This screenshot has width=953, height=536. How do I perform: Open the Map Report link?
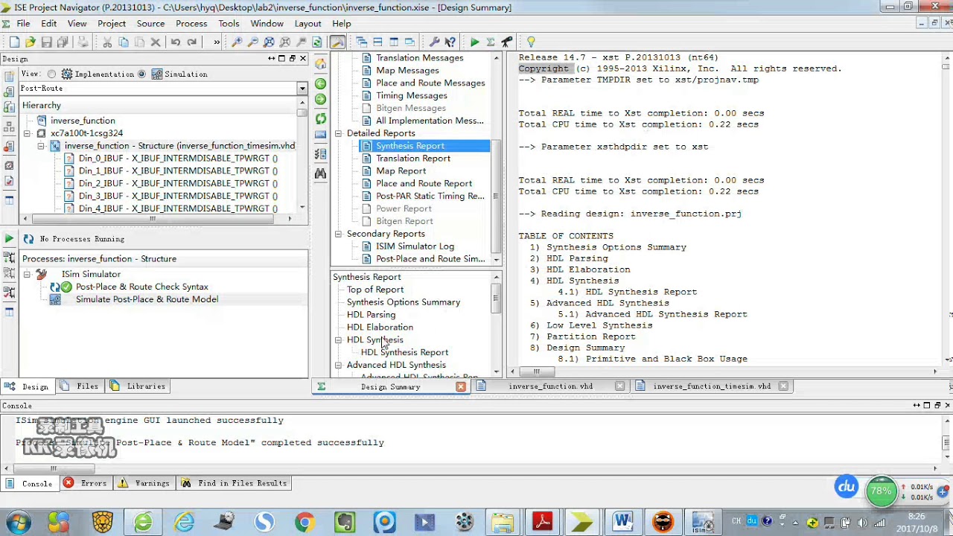(x=401, y=171)
